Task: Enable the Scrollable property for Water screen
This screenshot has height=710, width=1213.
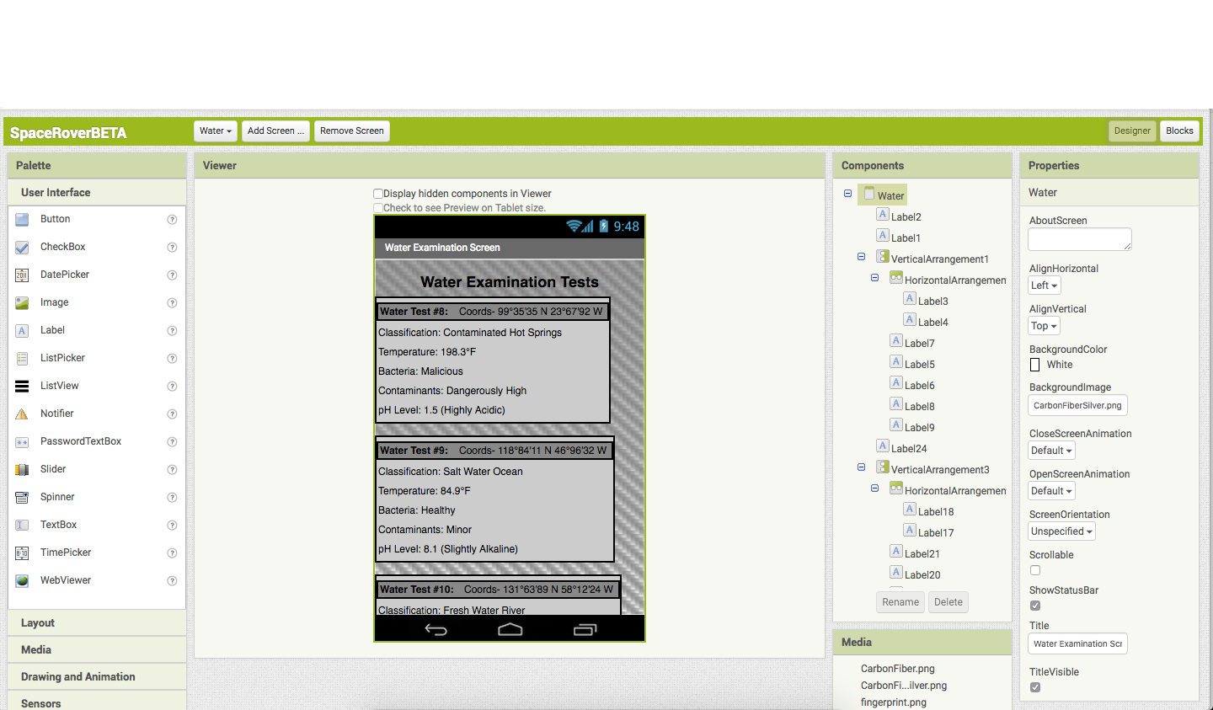Action: 1034,569
